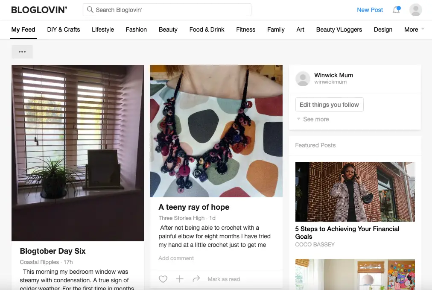Switch to the DIY & Crafts tab
Viewport: 432px width, 290px height.
(x=63, y=29)
